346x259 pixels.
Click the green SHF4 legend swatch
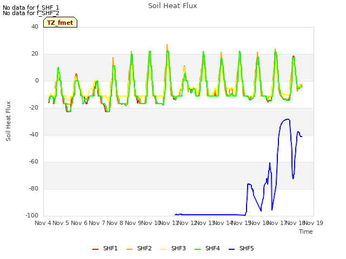pyautogui.click(x=198, y=249)
